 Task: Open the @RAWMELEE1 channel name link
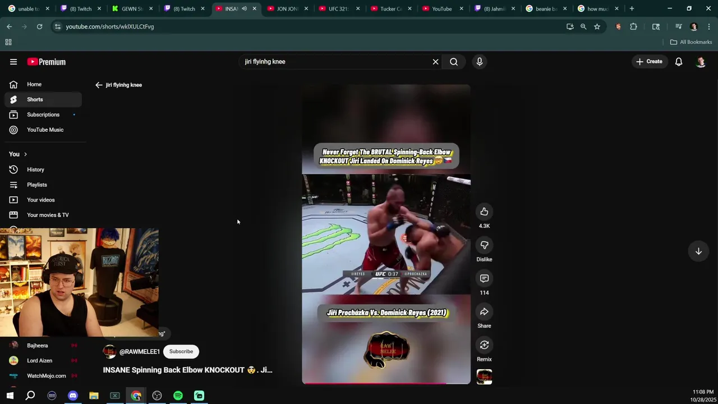(x=139, y=352)
